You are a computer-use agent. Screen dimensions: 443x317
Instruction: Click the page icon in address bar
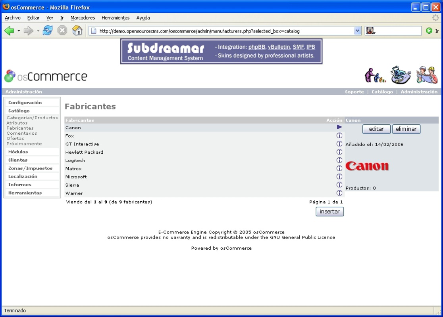[94, 31]
